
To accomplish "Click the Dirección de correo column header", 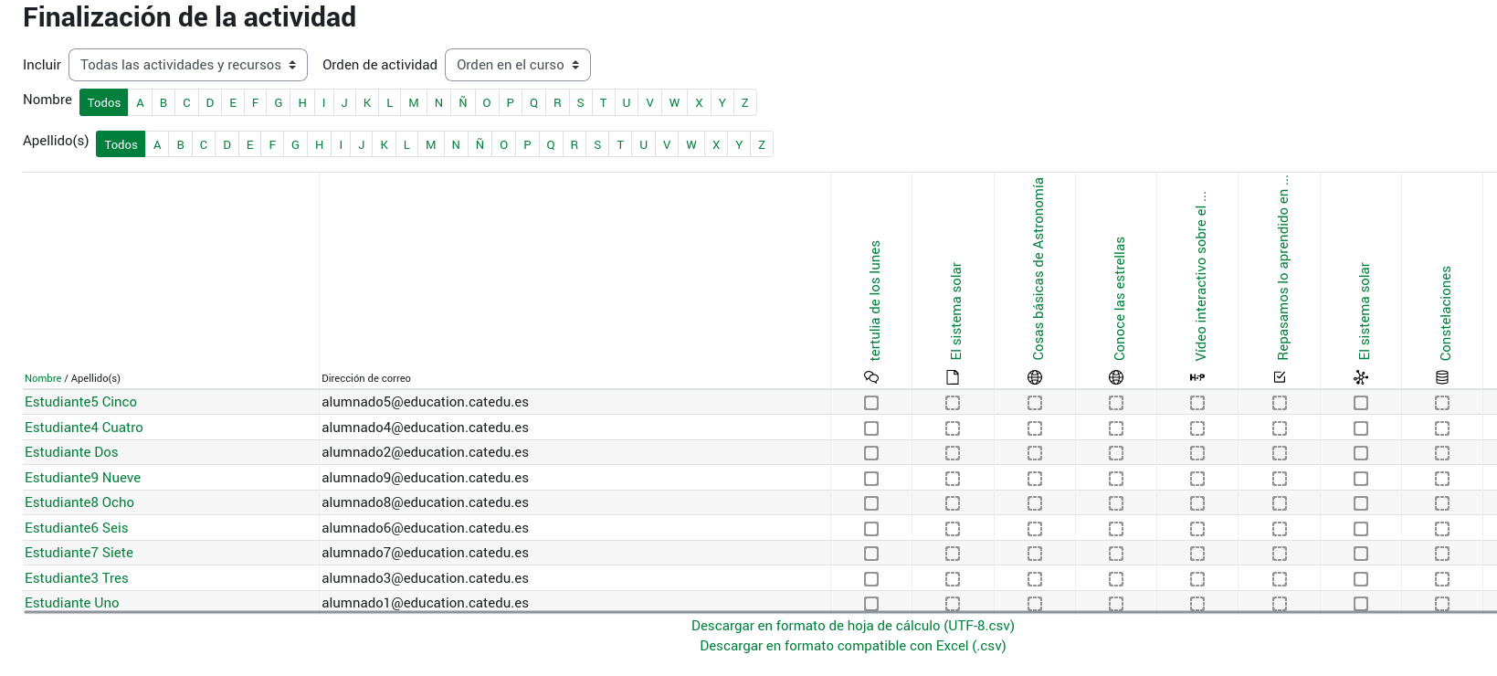I will click(x=366, y=378).
